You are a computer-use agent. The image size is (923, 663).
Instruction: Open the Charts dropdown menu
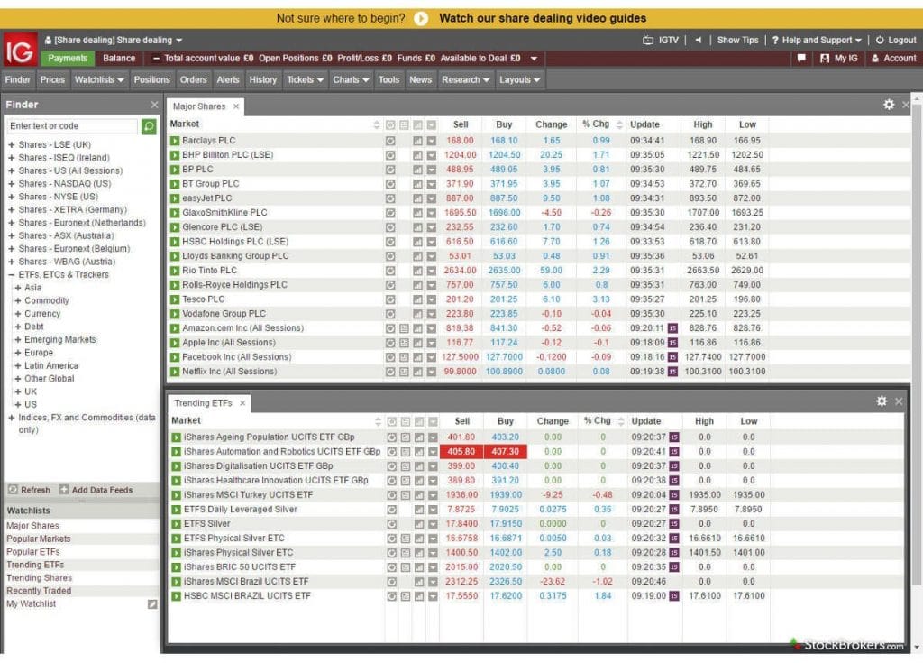point(351,79)
